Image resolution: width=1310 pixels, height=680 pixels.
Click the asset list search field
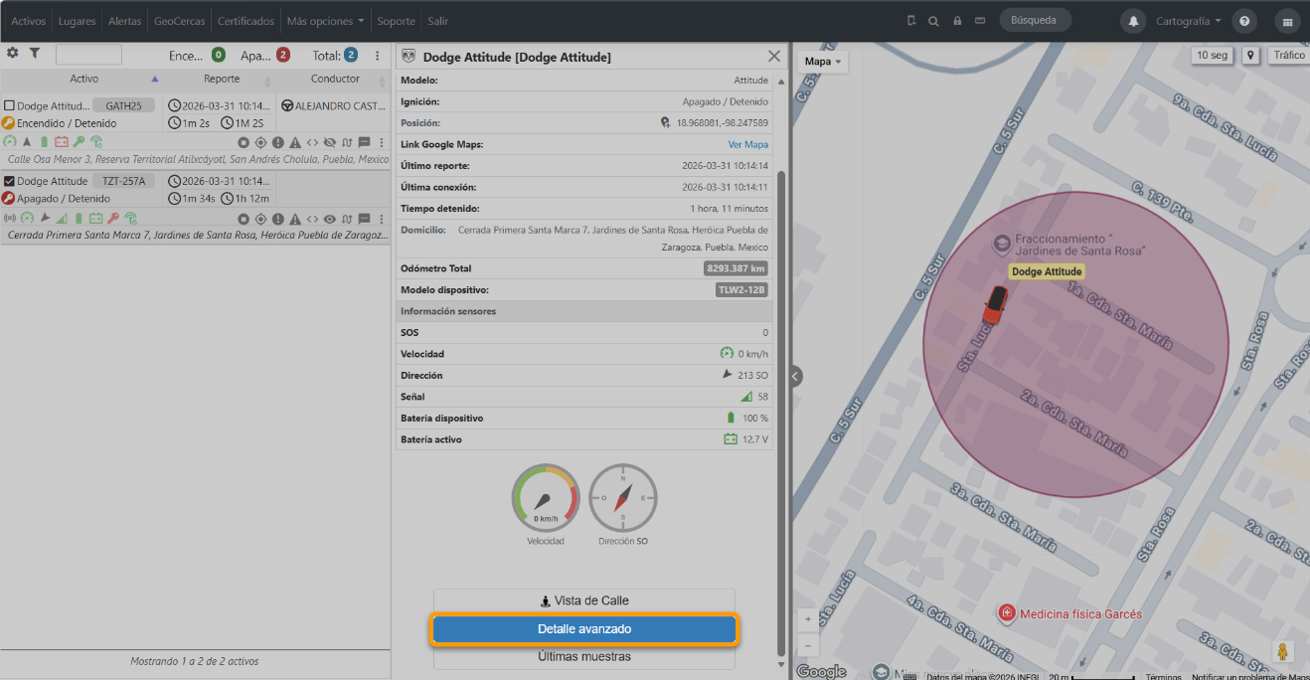[88, 55]
